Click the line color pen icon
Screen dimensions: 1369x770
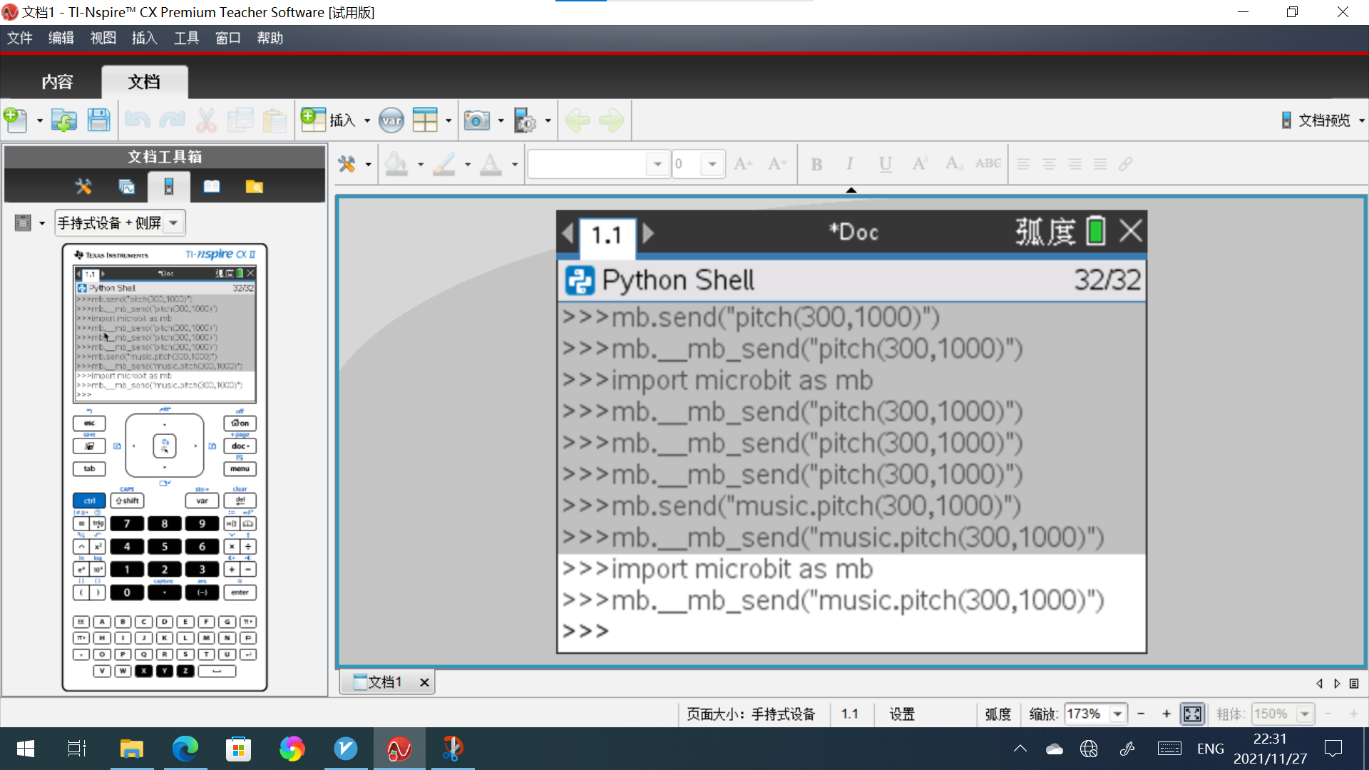coord(443,164)
